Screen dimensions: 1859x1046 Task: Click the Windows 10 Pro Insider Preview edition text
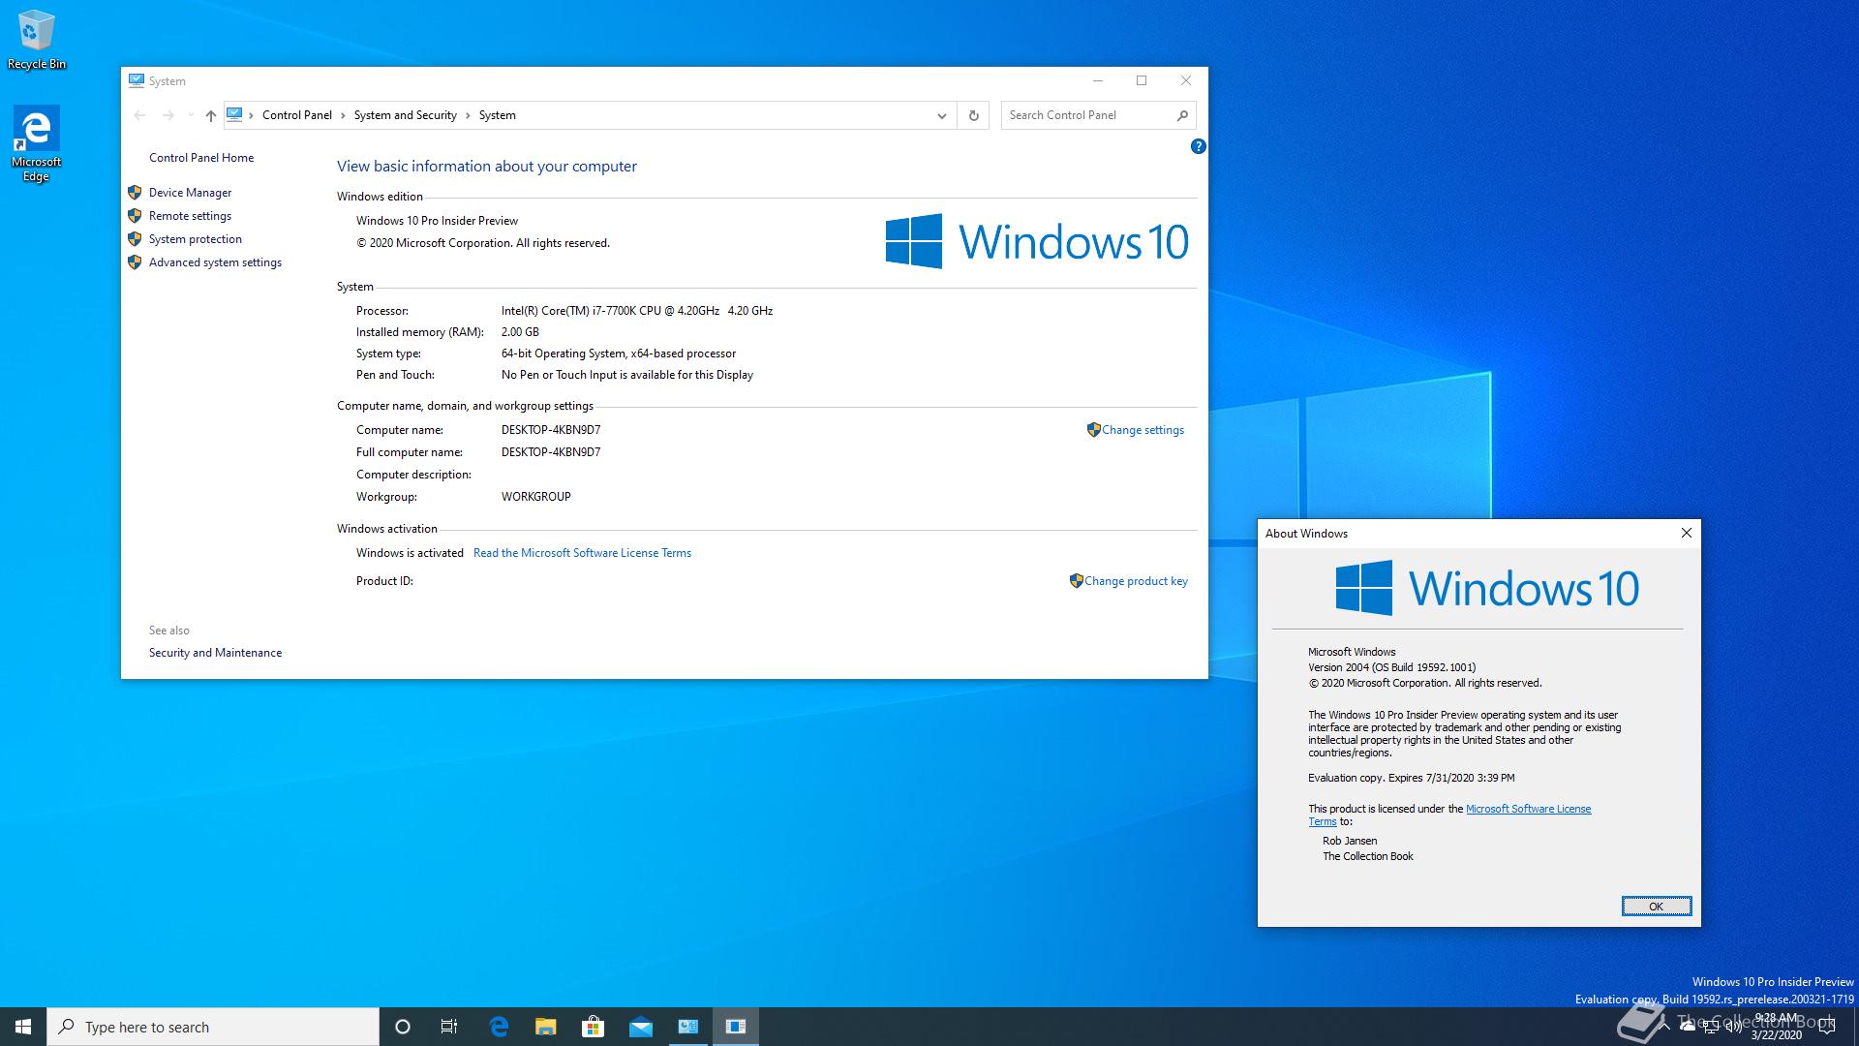(x=437, y=221)
